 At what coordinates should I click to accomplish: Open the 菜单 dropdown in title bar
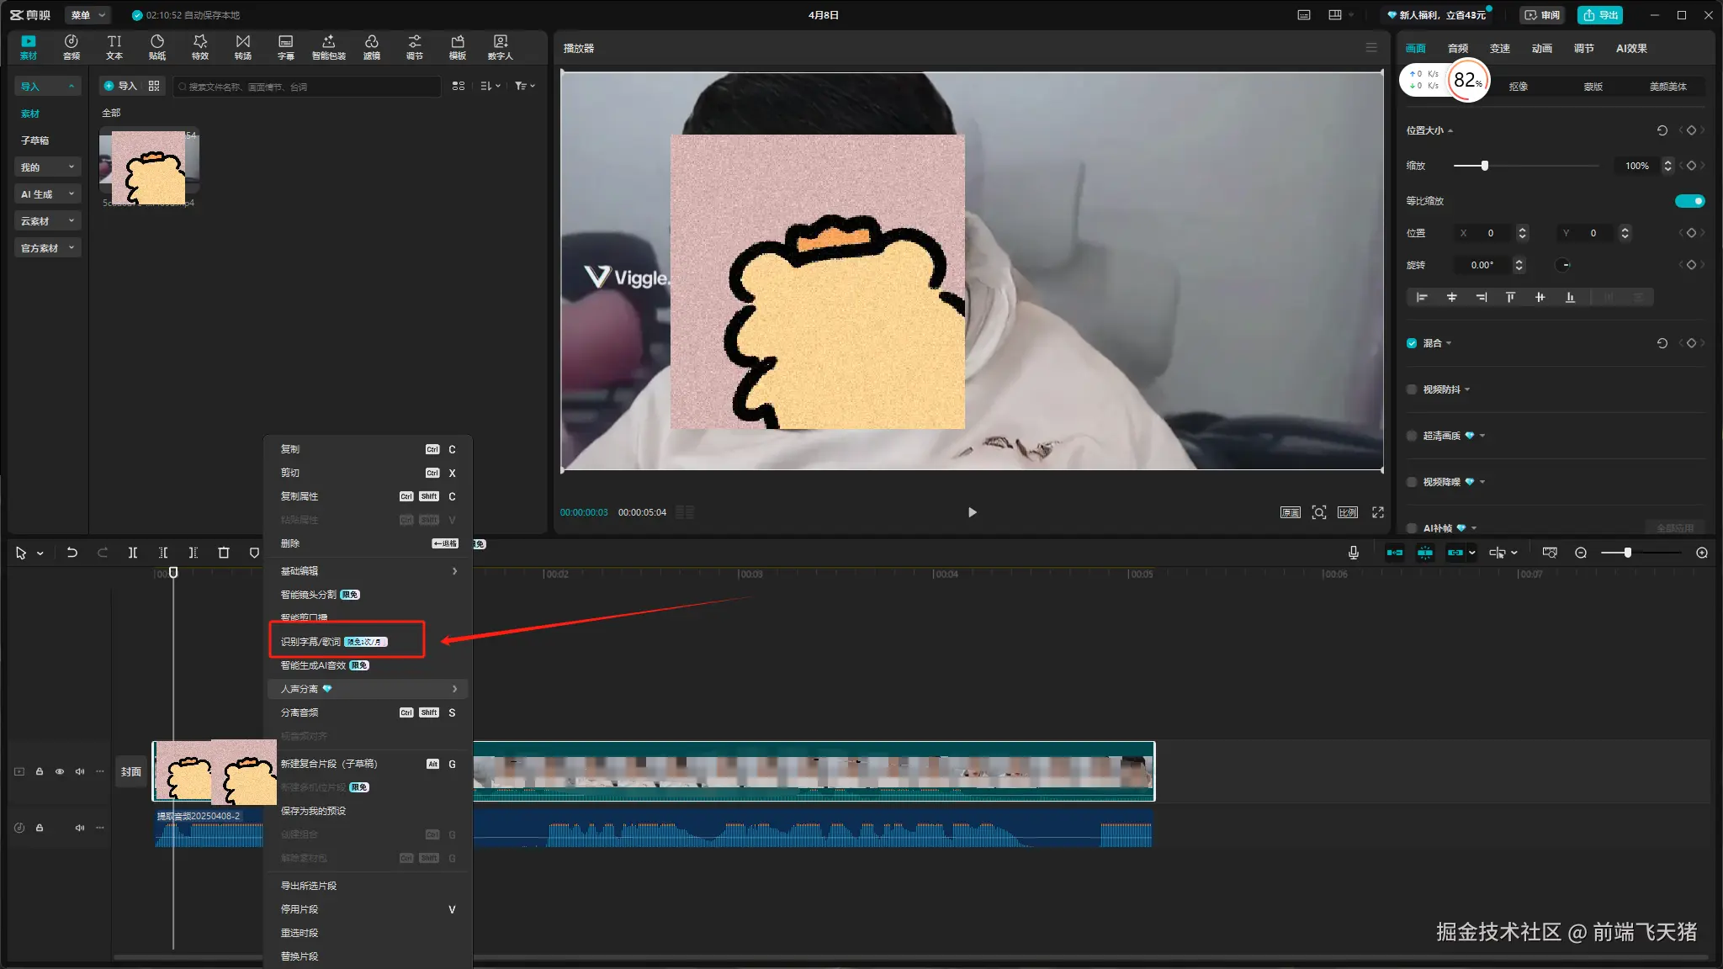[x=87, y=15]
